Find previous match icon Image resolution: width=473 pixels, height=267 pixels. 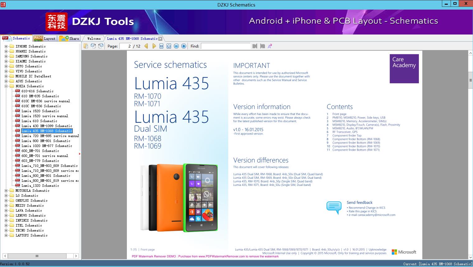(x=255, y=46)
